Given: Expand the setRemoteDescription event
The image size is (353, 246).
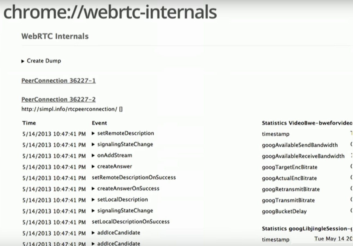Looking at the screenshot, I should point(123,134).
